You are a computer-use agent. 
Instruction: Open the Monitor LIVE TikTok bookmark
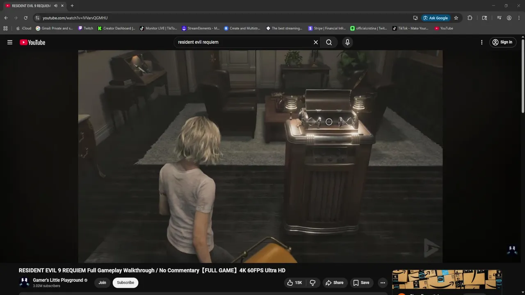(x=158, y=28)
